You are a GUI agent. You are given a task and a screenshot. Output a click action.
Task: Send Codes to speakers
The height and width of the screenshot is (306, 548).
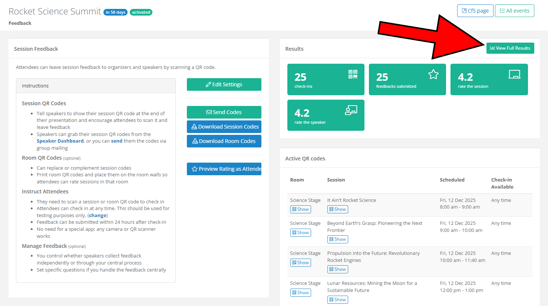click(224, 112)
